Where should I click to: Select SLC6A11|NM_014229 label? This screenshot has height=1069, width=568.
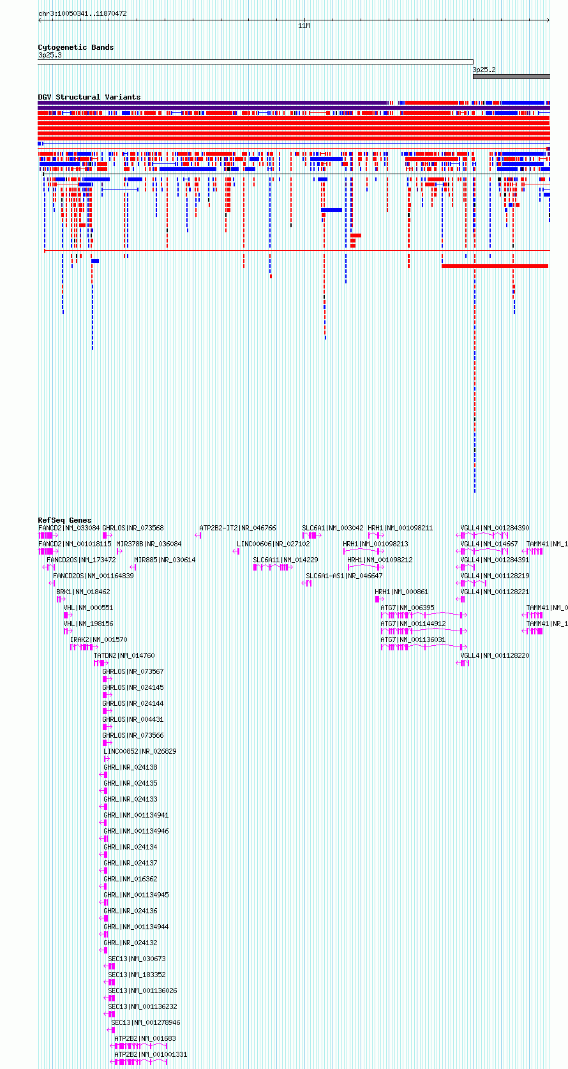pos(286,560)
